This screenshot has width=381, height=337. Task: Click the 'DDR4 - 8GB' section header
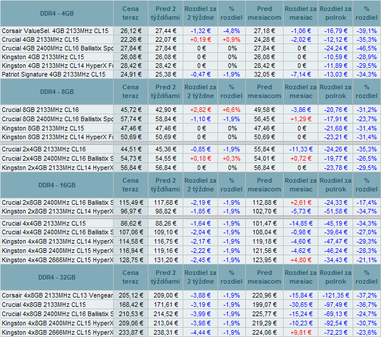point(57,92)
